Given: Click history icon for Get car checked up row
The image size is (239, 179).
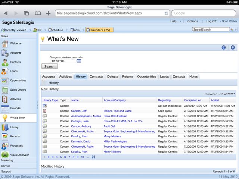Looking at the screenshot, I should [45, 106].
